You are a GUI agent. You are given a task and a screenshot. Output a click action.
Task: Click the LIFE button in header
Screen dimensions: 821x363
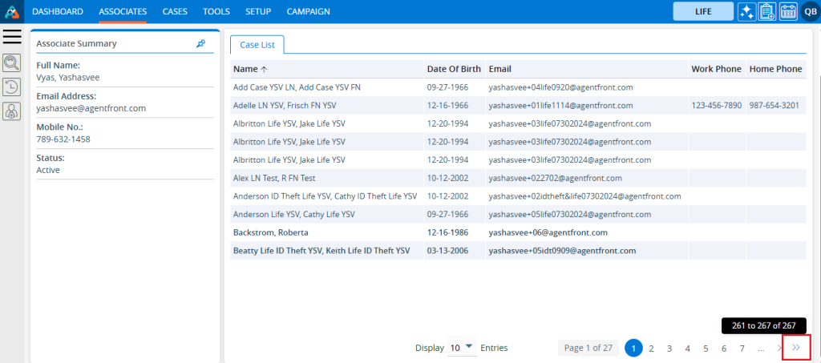[702, 11]
